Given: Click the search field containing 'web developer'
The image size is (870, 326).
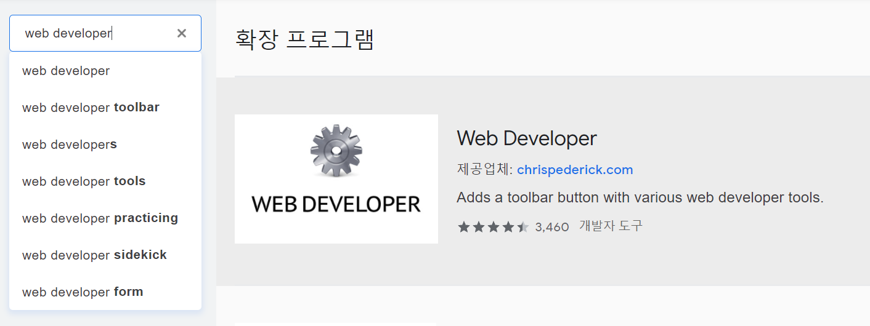Looking at the screenshot, I should 105,33.
